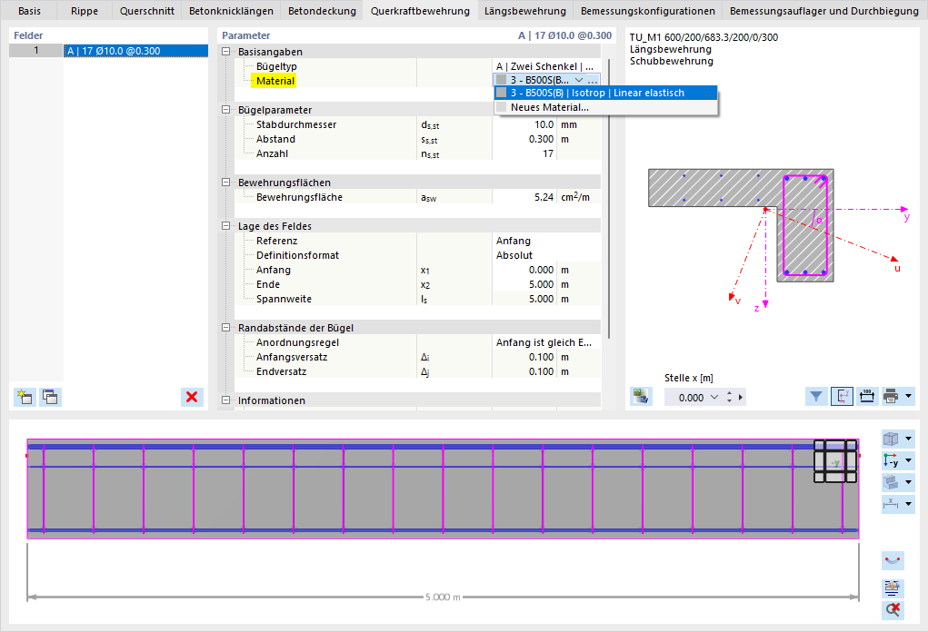The width and height of the screenshot is (928, 632).
Task: Click the Anzahl value 17
Action: (525, 153)
